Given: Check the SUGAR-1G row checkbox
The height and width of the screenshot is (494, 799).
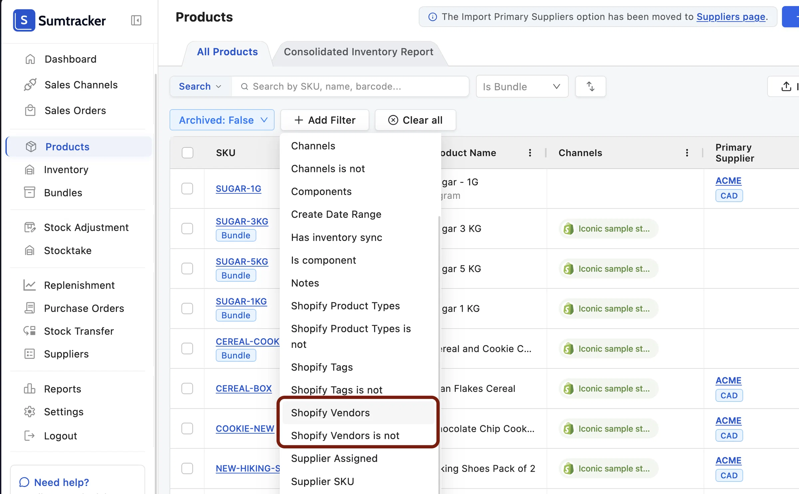Looking at the screenshot, I should tap(187, 188).
